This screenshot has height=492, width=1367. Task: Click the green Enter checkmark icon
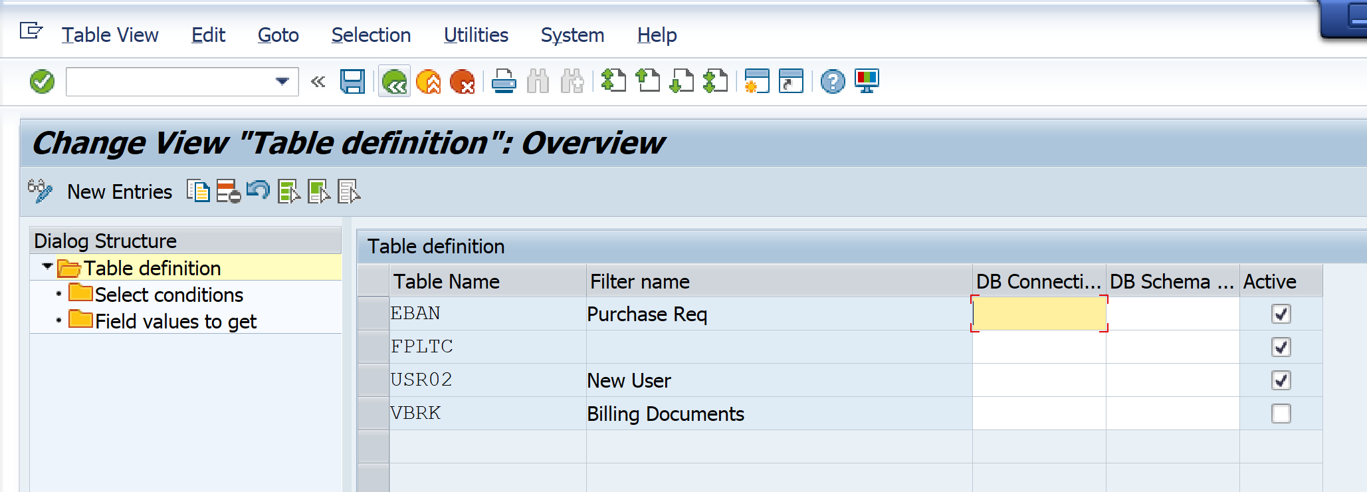click(42, 82)
